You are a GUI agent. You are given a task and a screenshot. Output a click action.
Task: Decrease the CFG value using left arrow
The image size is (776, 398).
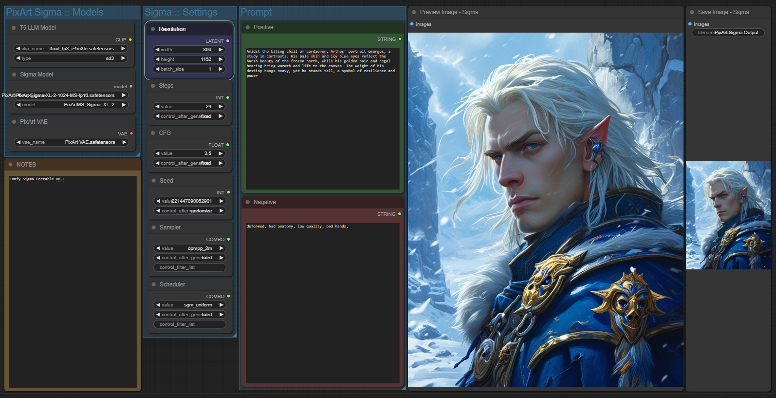click(157, 153)
